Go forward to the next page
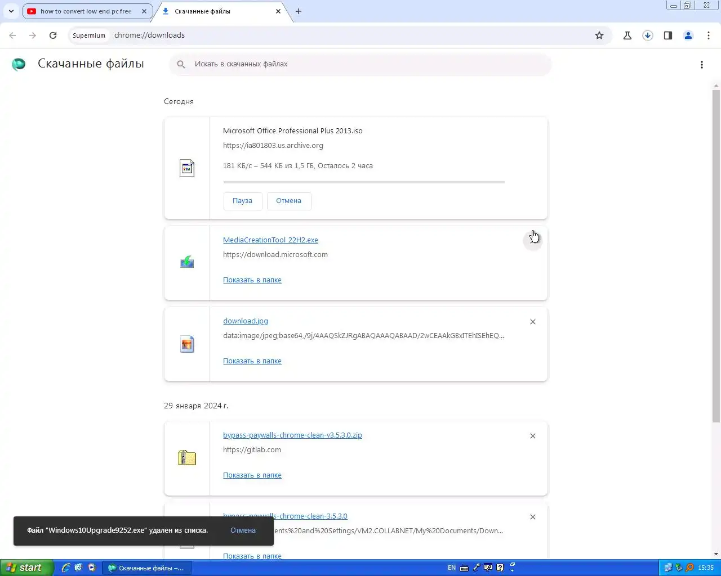Viewport: 721px width, 576px height. 33,35
